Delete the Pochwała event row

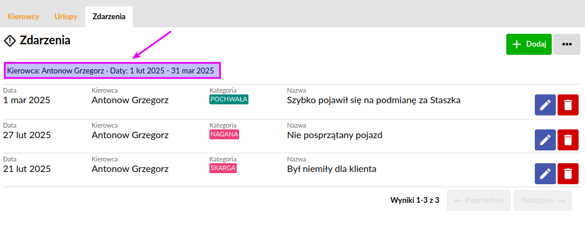click(568, 105)
